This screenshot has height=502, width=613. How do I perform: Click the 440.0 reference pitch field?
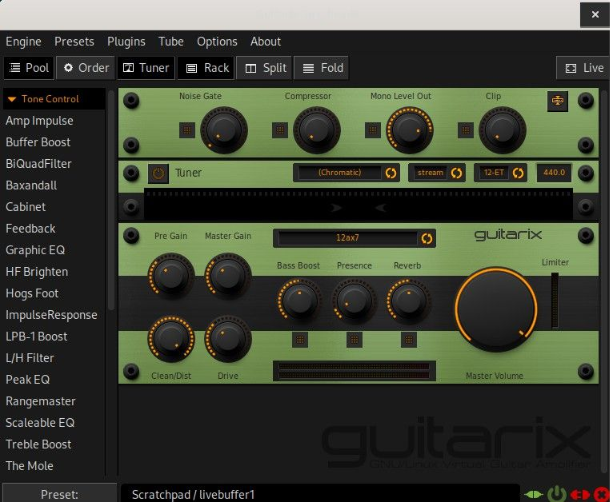[554, 173]
